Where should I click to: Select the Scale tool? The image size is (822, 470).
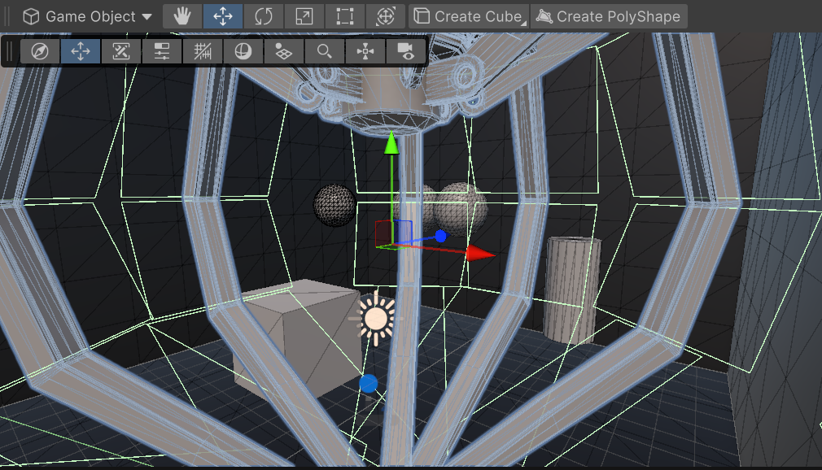pyautogui.click(x=304, y=16)
